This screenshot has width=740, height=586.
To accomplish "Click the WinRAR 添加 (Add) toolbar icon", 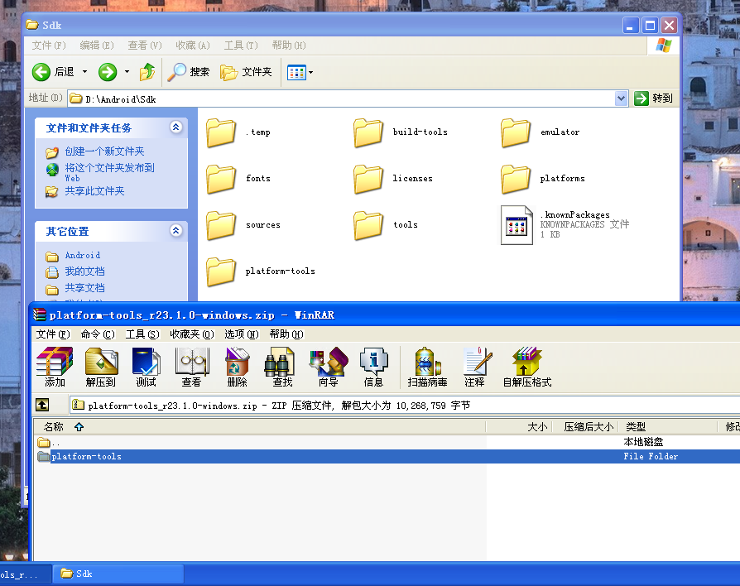I will [x=55, y=367].
